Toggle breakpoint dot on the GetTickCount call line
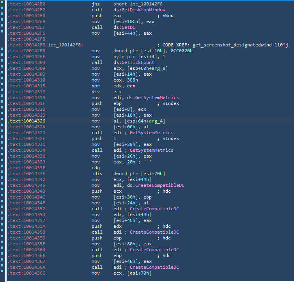 point(3,62)
